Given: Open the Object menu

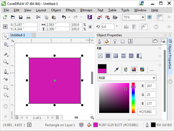Looking at the screenshot, I should (56, 10).
